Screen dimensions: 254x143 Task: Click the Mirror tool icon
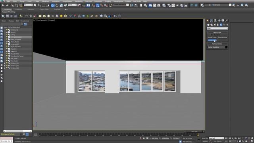(132, 5)
